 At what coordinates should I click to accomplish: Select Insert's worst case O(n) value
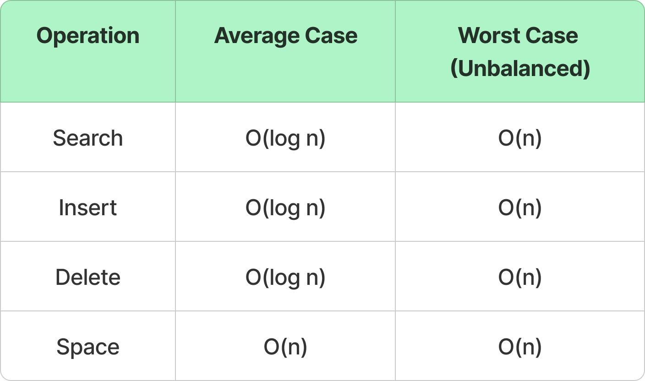(x=520, y=208)
